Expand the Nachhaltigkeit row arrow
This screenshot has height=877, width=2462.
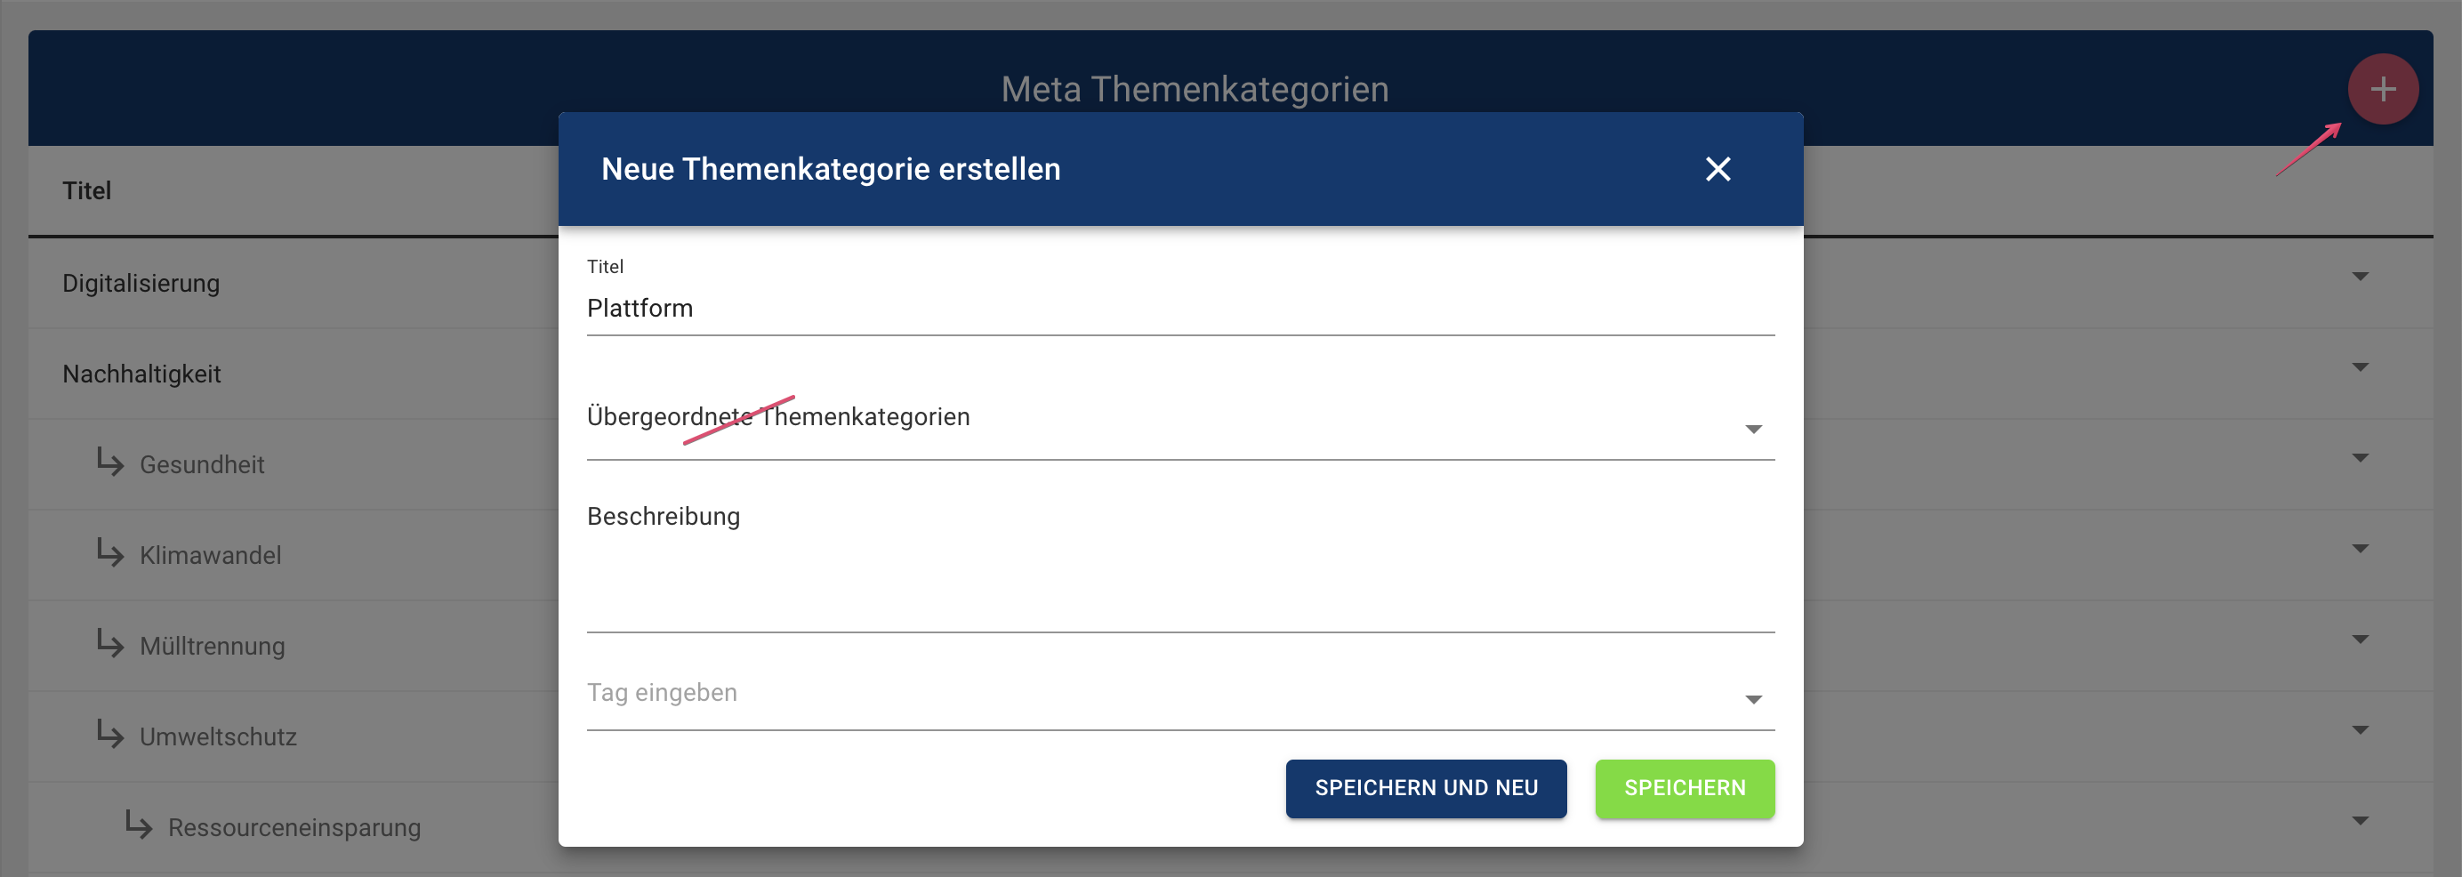pyautogui.click(x=2360, y=368)
